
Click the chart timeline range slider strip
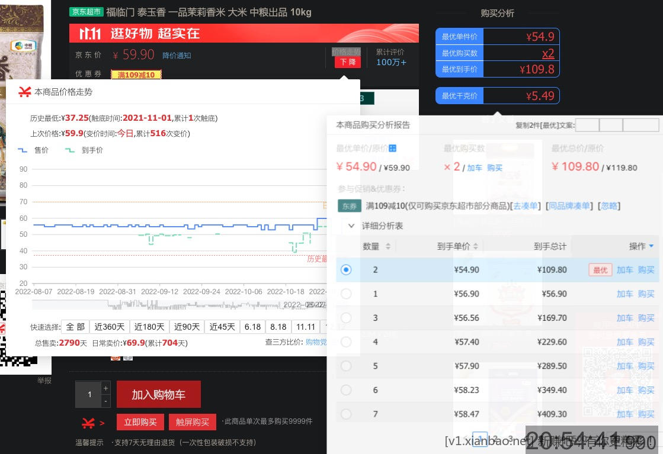click(x=180, y=304)
